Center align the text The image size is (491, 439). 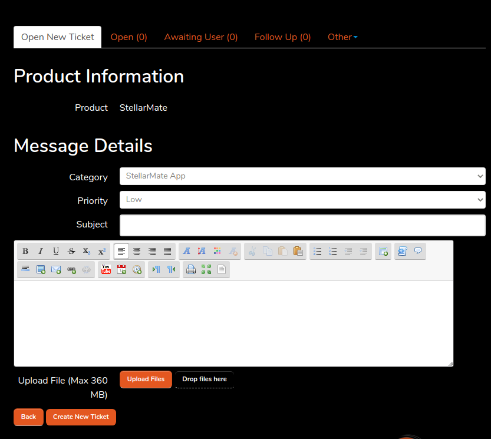[137, 251]
